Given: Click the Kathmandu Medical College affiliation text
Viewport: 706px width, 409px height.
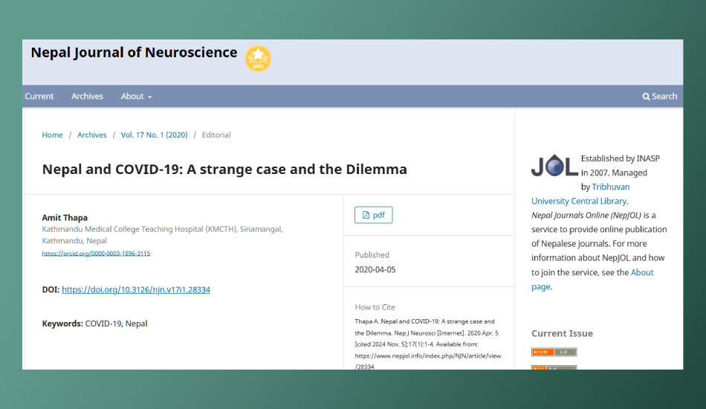Looking at the screenshot, I should tap(162, 235).
